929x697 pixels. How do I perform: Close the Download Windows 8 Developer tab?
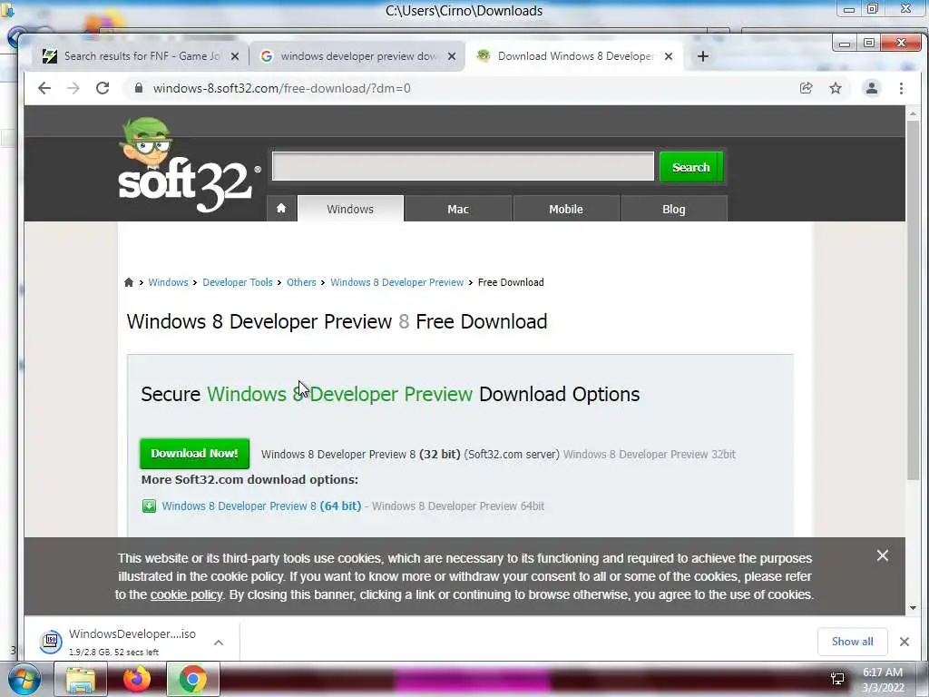(x=669, y=56)
